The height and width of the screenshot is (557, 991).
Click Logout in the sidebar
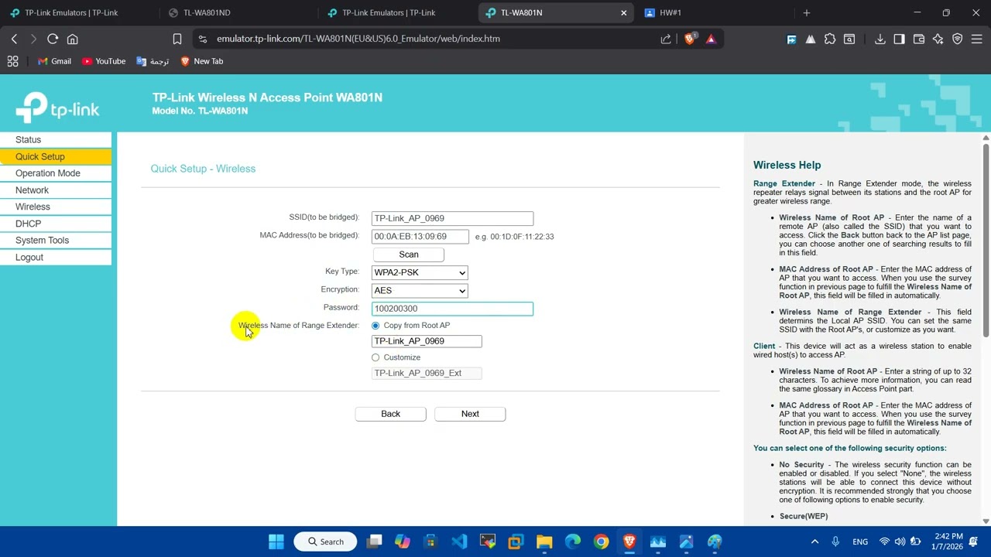pyautogui.click(x=56, y=258)
